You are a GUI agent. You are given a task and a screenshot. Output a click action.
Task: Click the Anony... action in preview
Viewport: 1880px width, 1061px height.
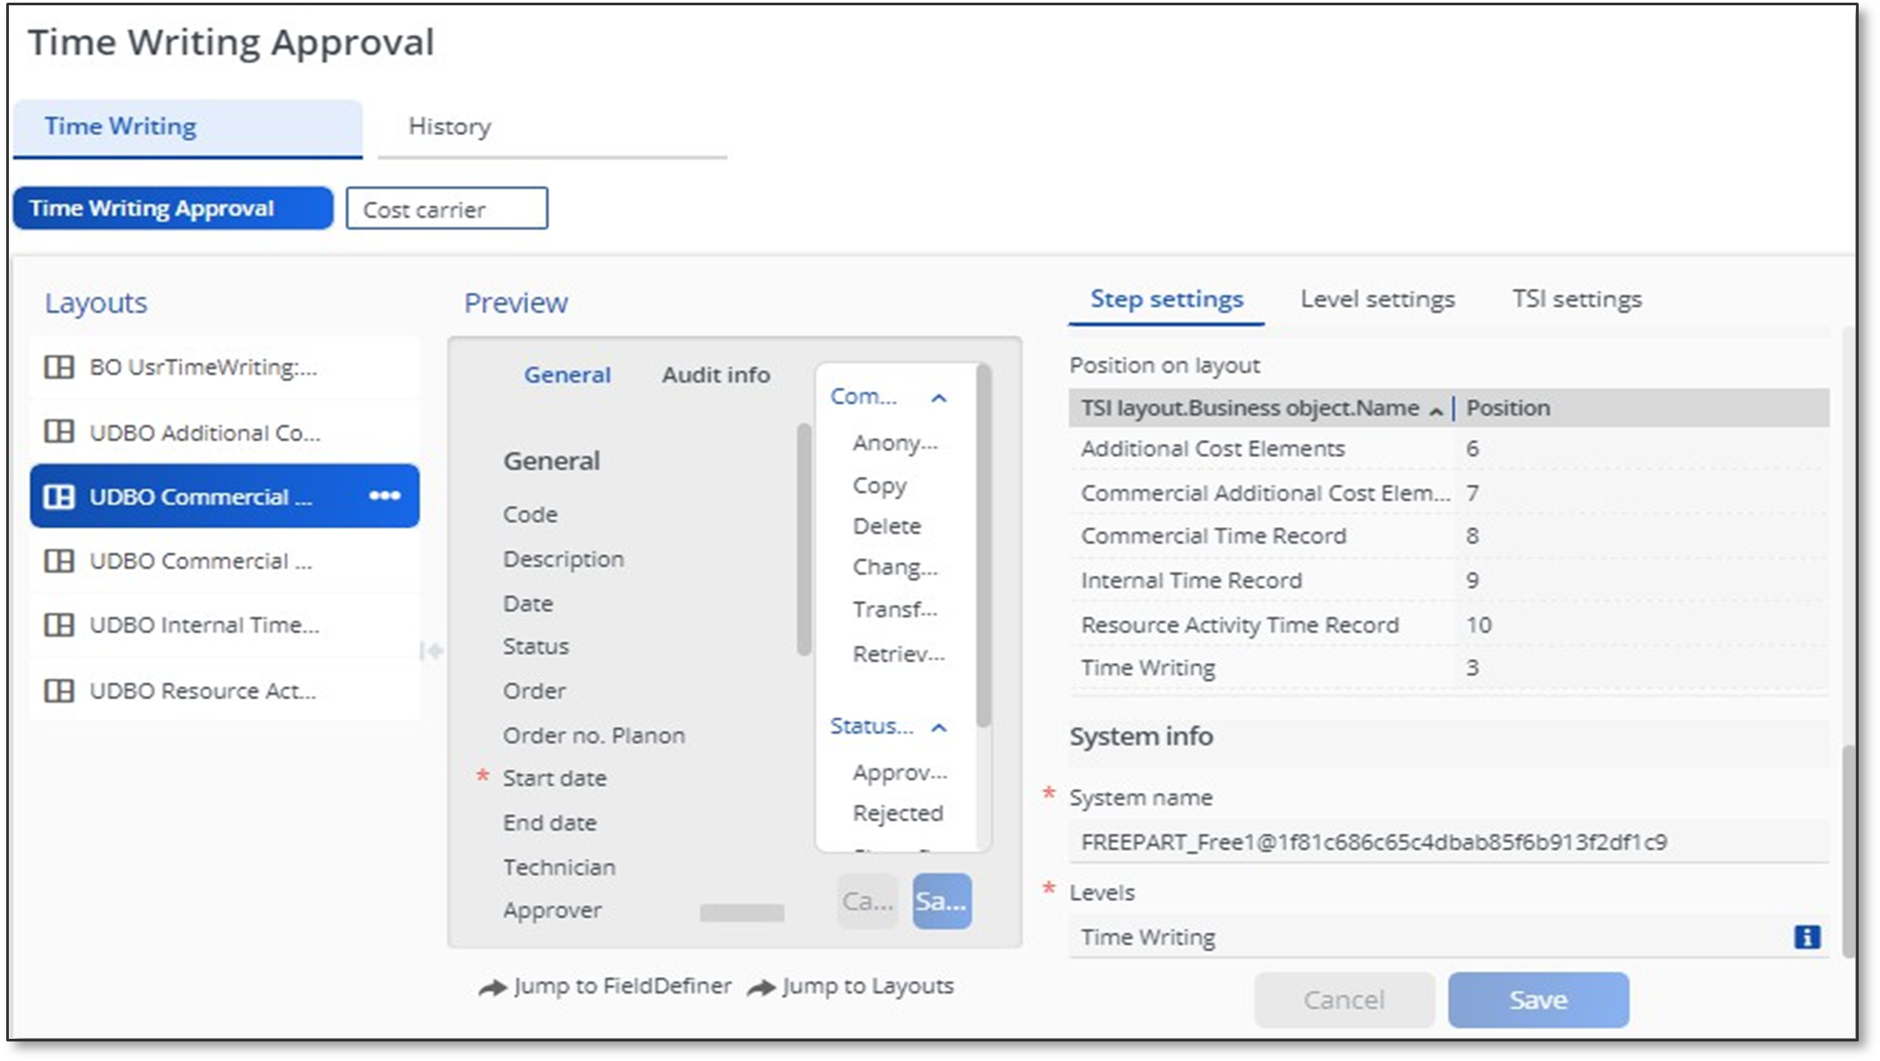895,443
